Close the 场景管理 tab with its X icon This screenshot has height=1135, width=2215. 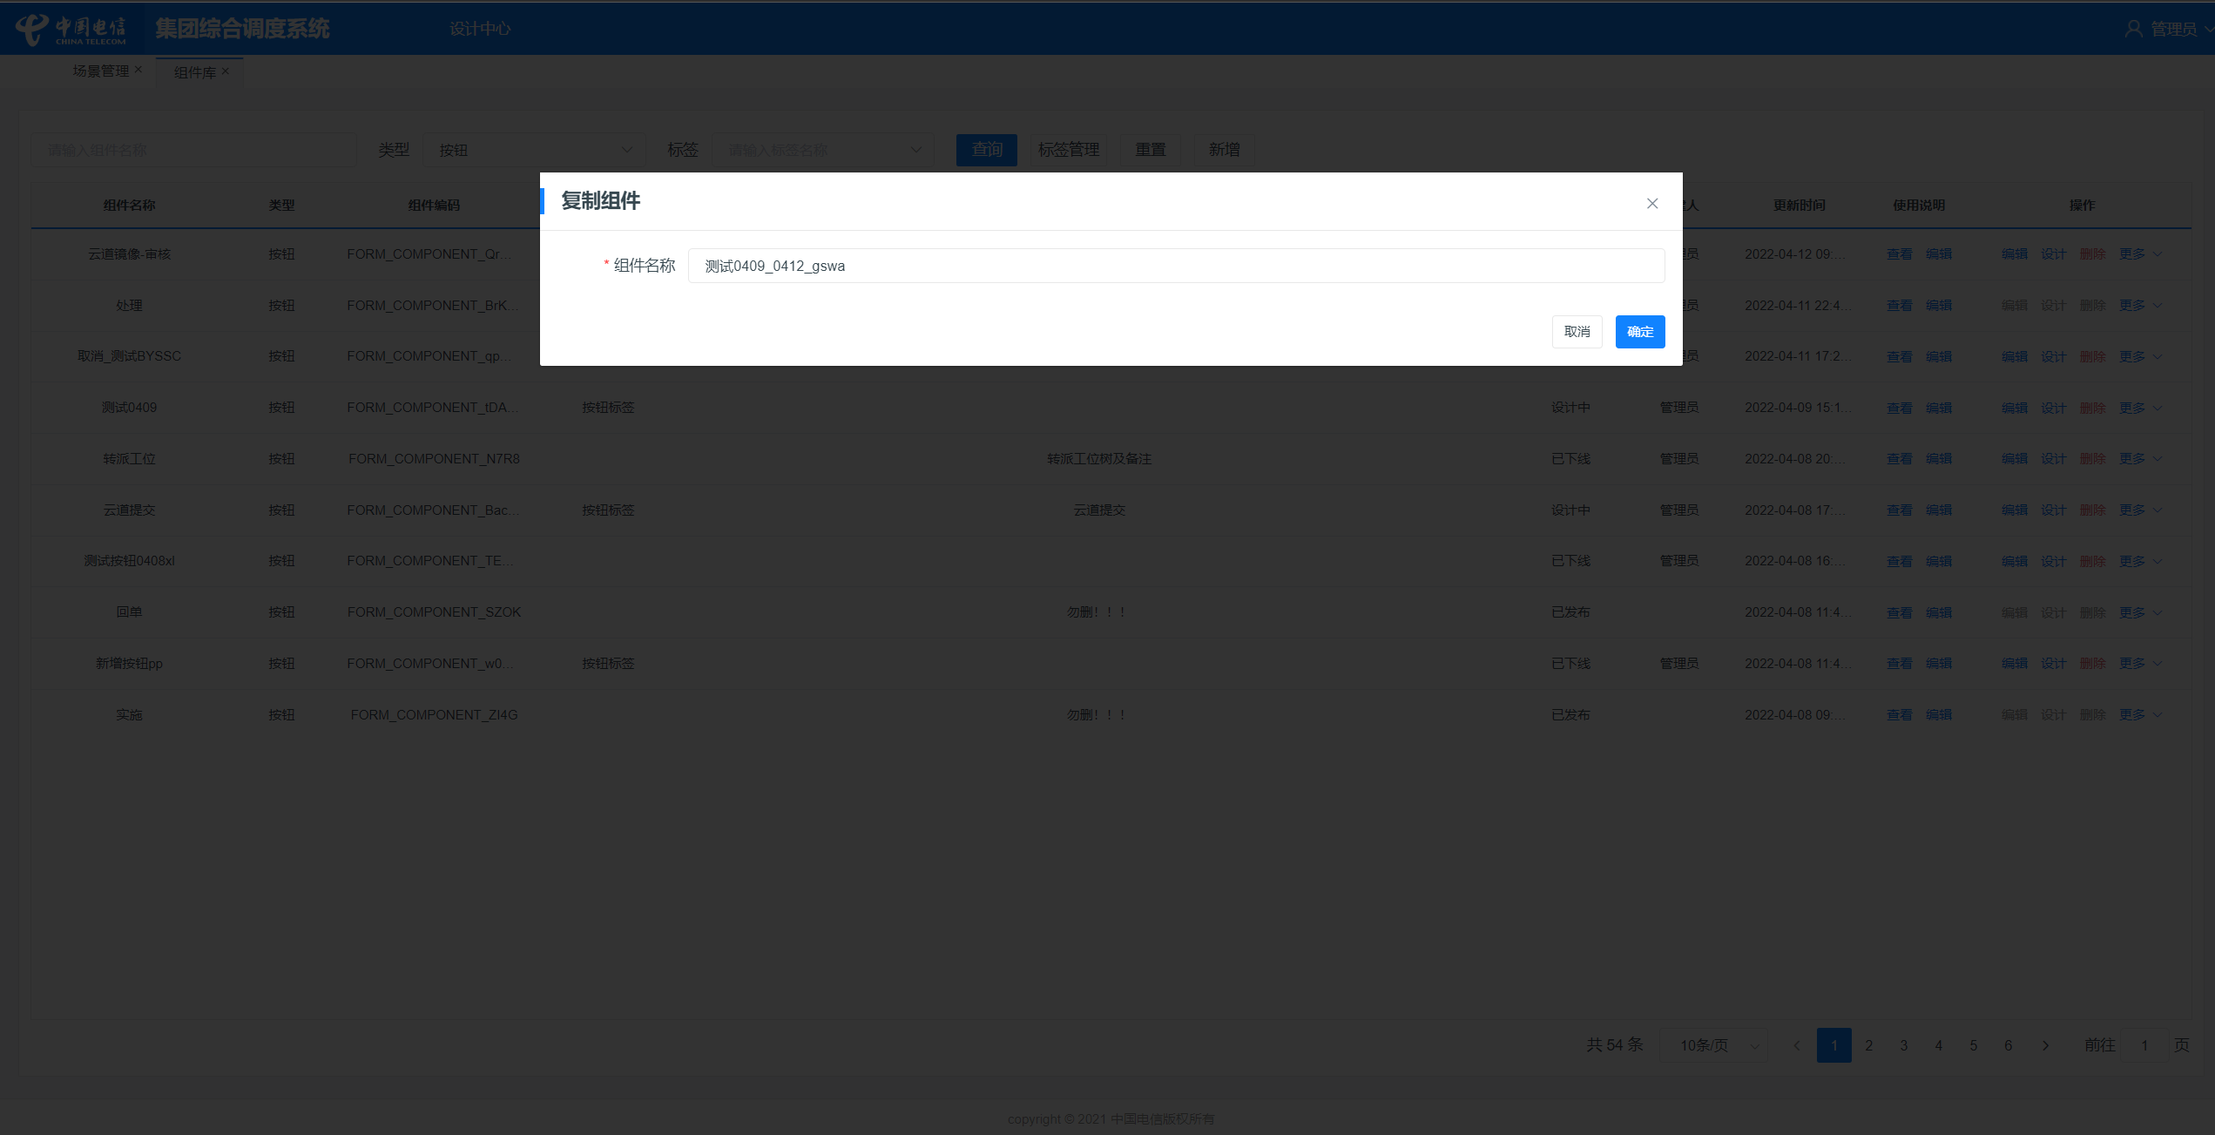coord(138,70)
